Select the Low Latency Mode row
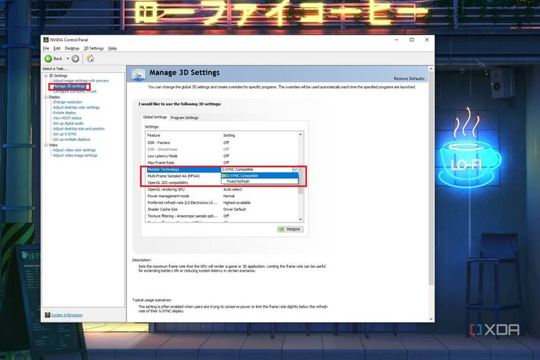Screen dimensions: 540x360 coord(222,156)
